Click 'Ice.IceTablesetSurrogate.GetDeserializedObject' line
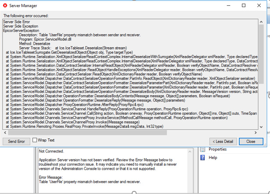Image resolution: width=270 pixels, height=194 pixels. tap(69, 53)
